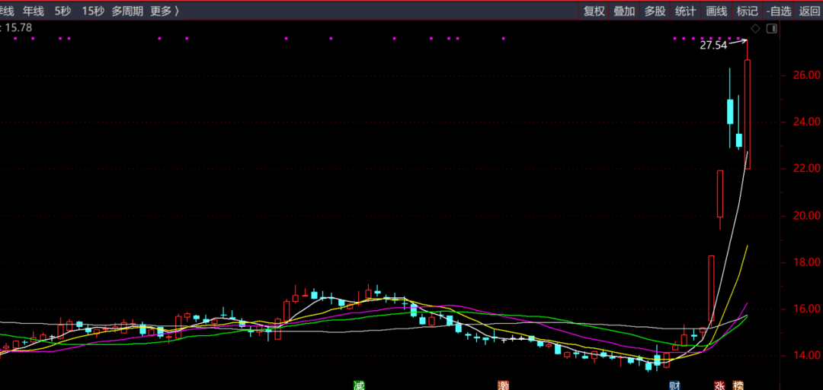Viewport: 823px width, 390px height.
Task: Remove stock via -自选 button
Action: [778, 11]
